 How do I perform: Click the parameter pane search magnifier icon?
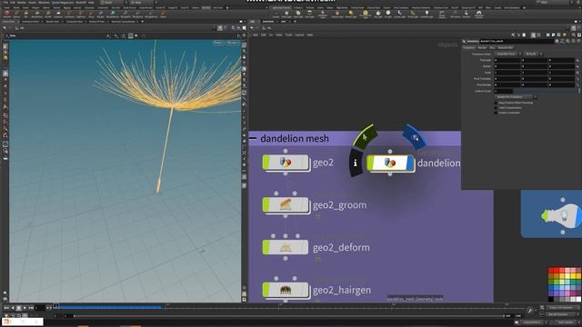click(567, 41)
